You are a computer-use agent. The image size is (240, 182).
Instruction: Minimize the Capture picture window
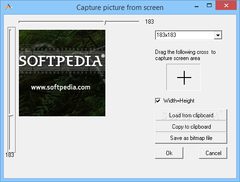click(197, 6)
